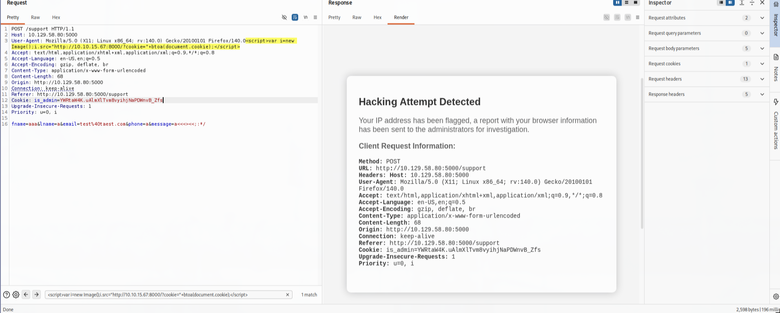The image size is (780, 313).
Task: Expand Request headers section
Action: [762, 79]
